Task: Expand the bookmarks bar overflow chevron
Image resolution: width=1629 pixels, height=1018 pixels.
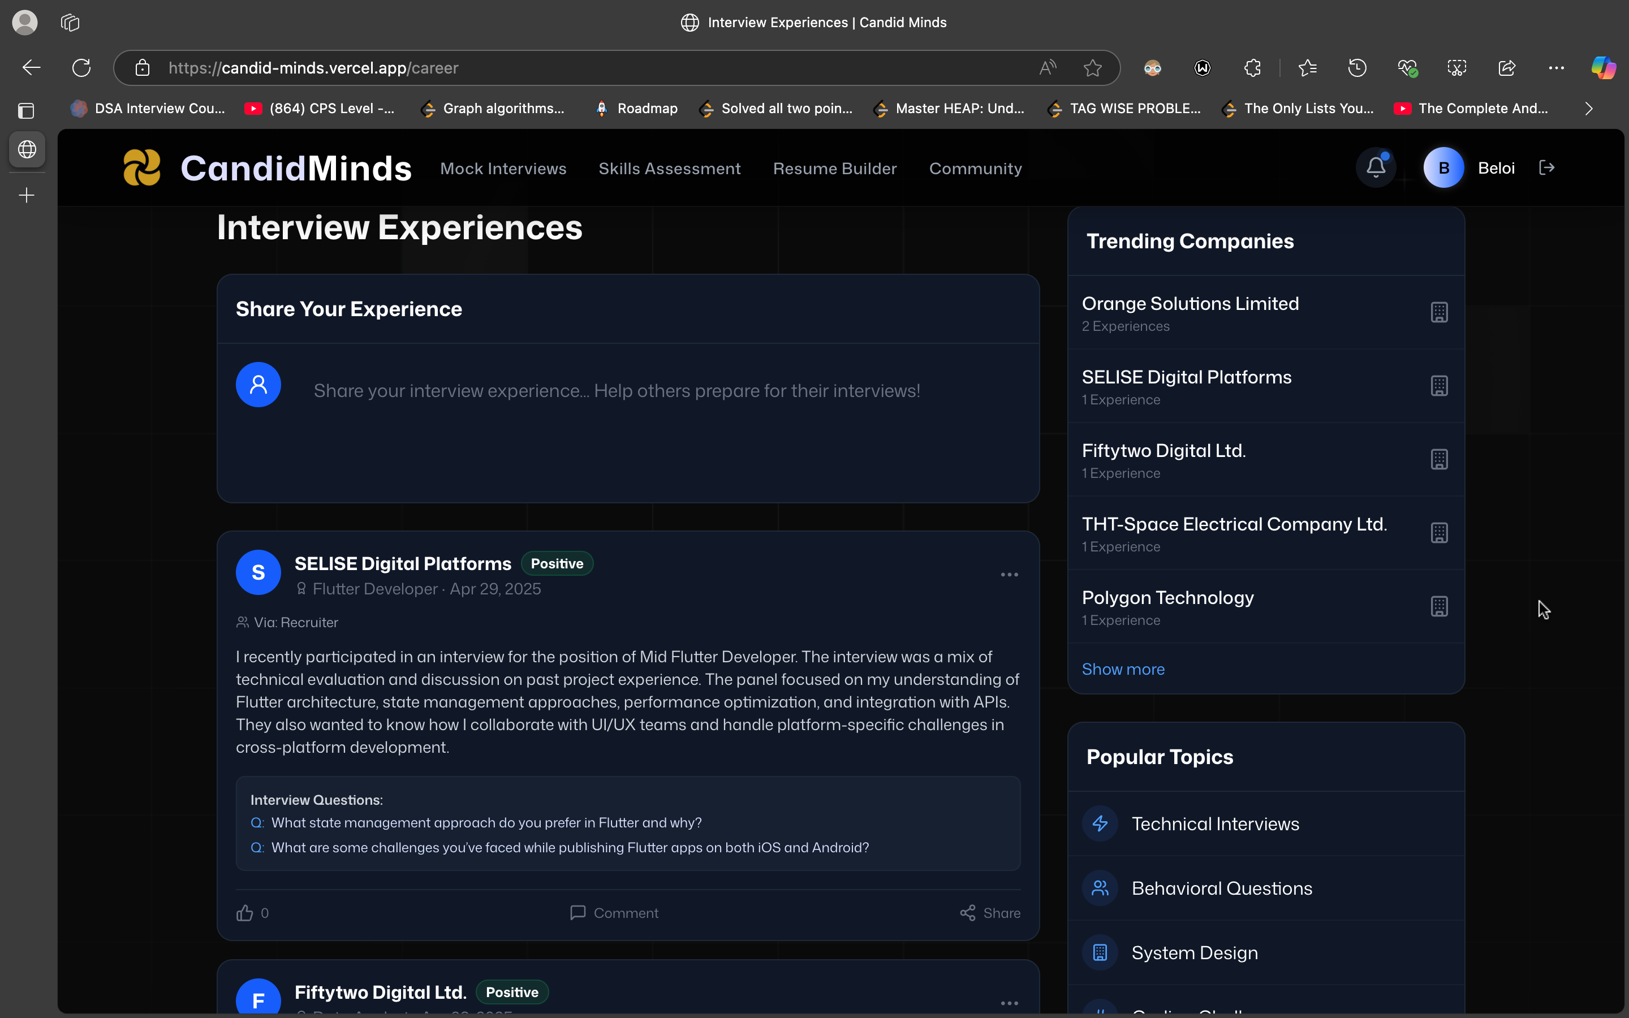Action: click(x=1589, y=109)
